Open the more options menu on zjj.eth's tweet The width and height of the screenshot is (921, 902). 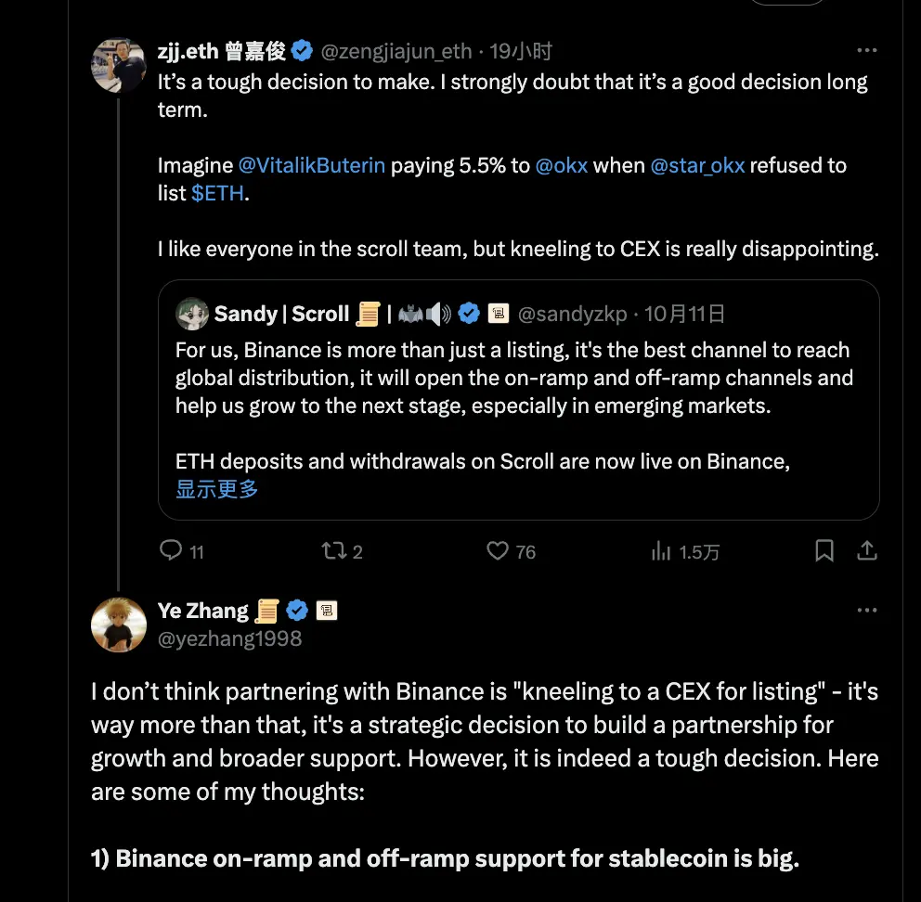pyautogui.click(x=867, y=50)
